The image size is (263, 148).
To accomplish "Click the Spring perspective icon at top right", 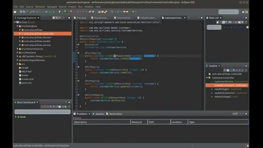I will pyautogui.click(x=247, y=12).
